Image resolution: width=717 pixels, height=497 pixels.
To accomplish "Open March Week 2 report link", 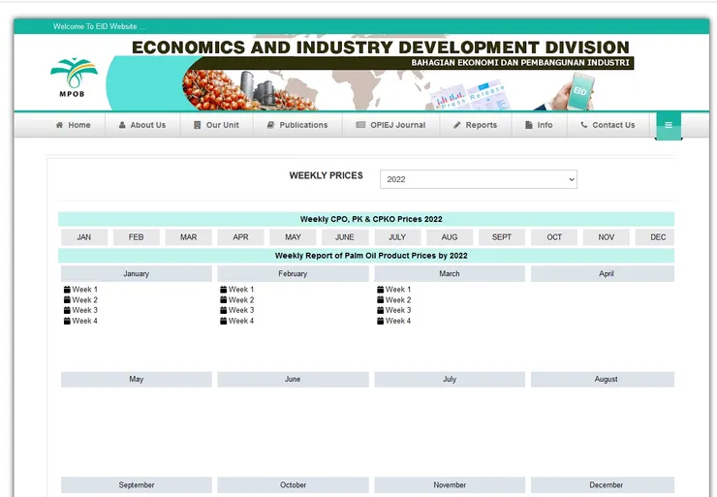I will [398, 300].
